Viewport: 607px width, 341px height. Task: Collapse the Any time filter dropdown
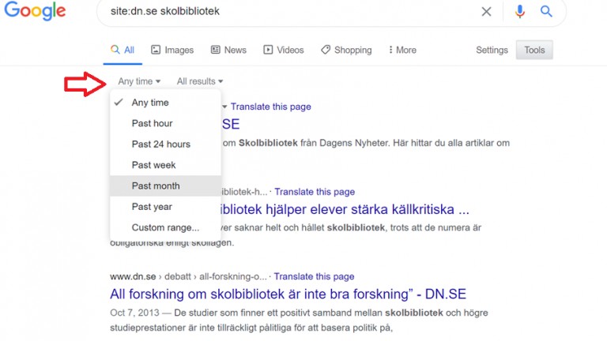pos(139,81)
